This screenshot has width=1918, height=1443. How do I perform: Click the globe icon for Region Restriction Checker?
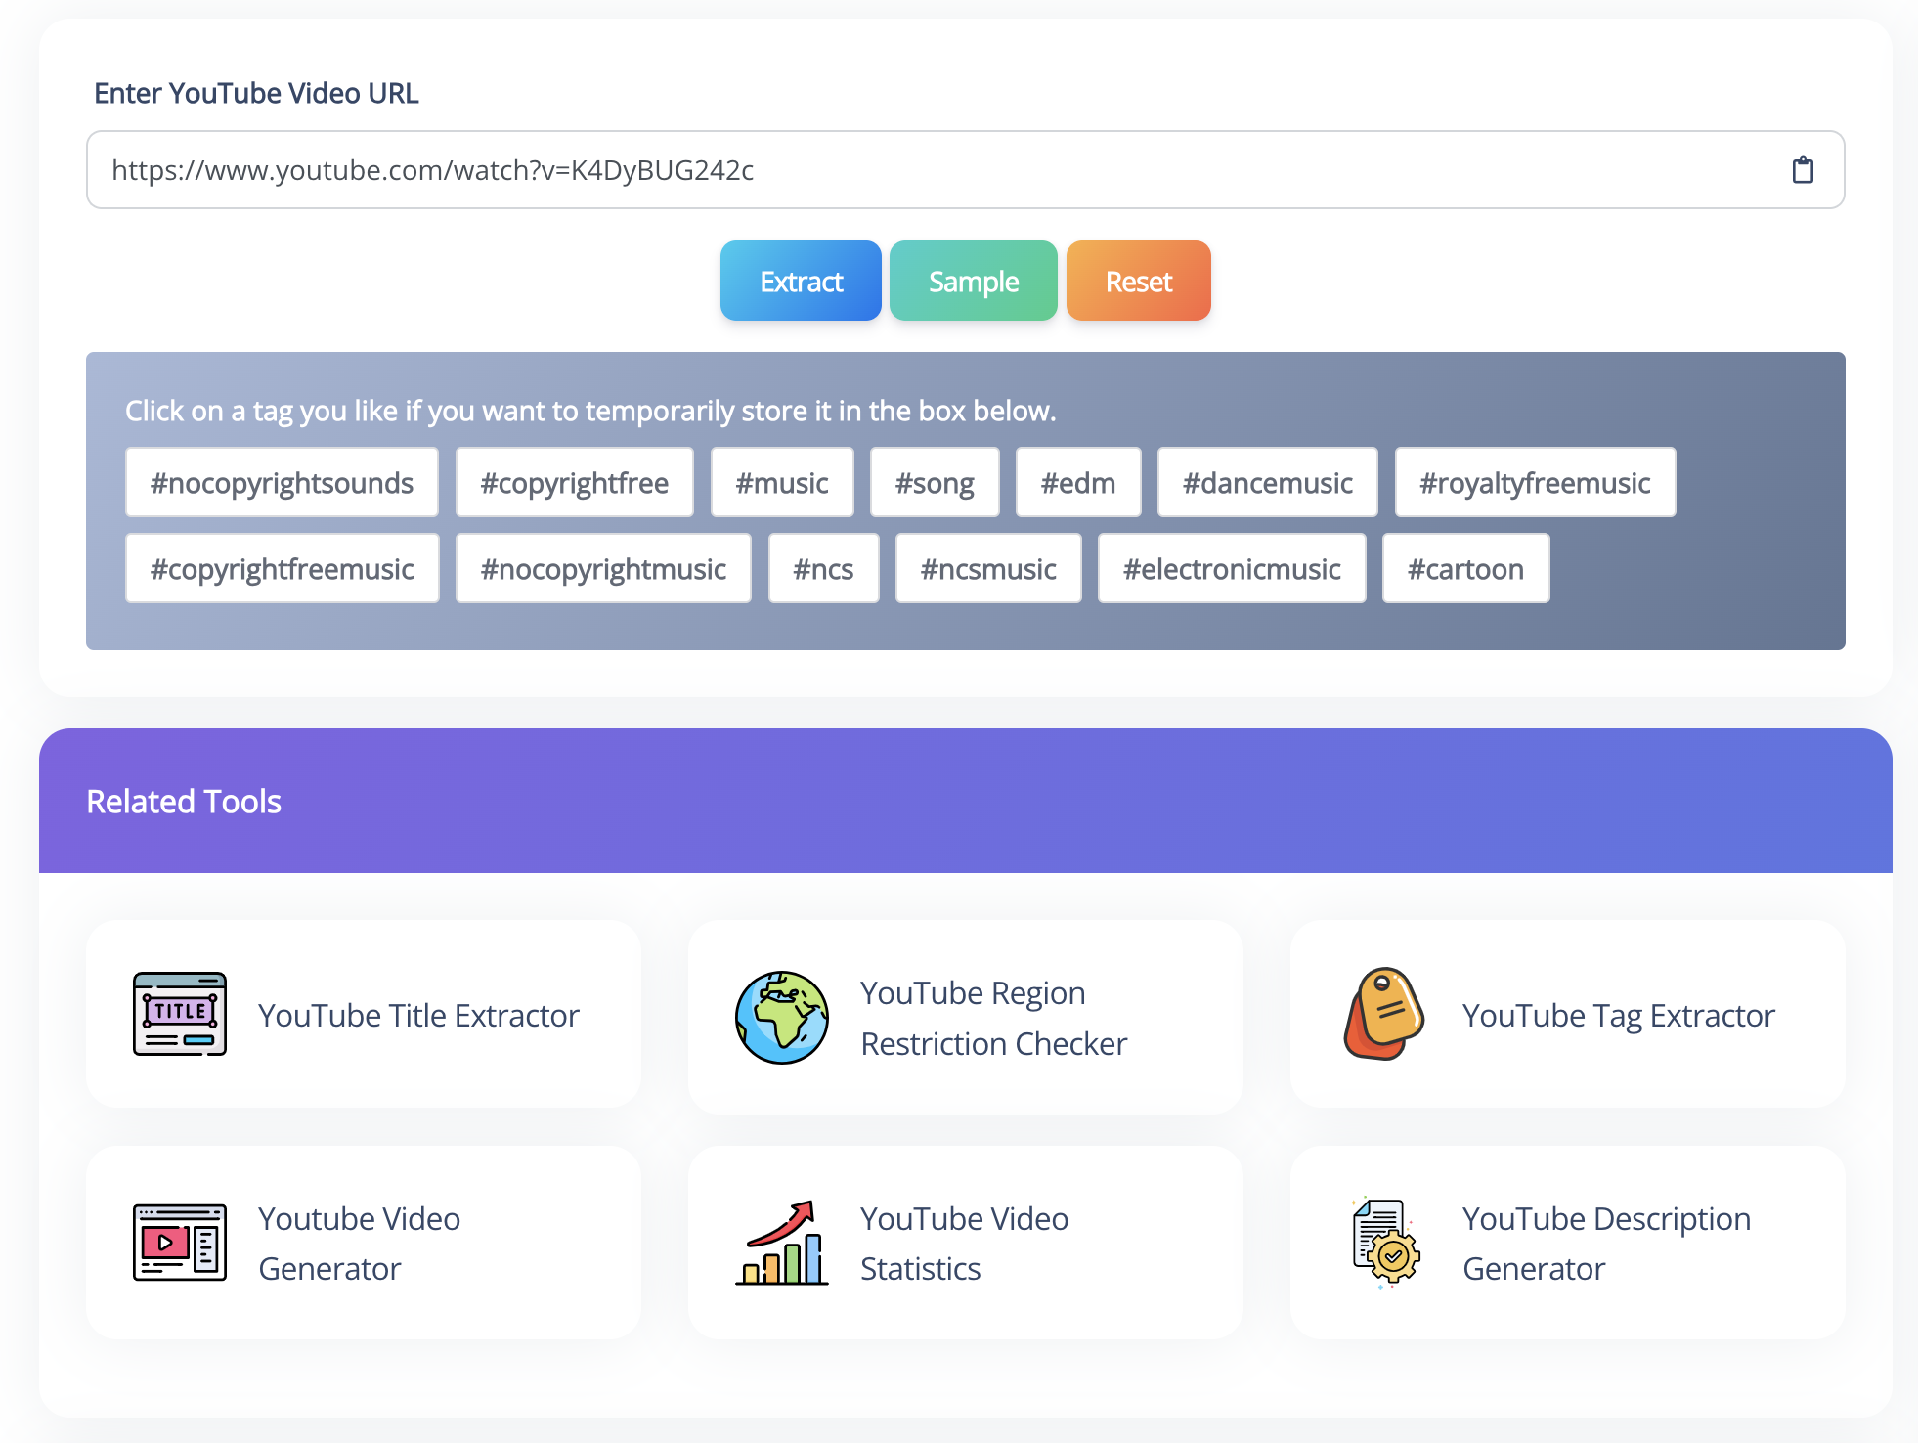pos(780,1017)
